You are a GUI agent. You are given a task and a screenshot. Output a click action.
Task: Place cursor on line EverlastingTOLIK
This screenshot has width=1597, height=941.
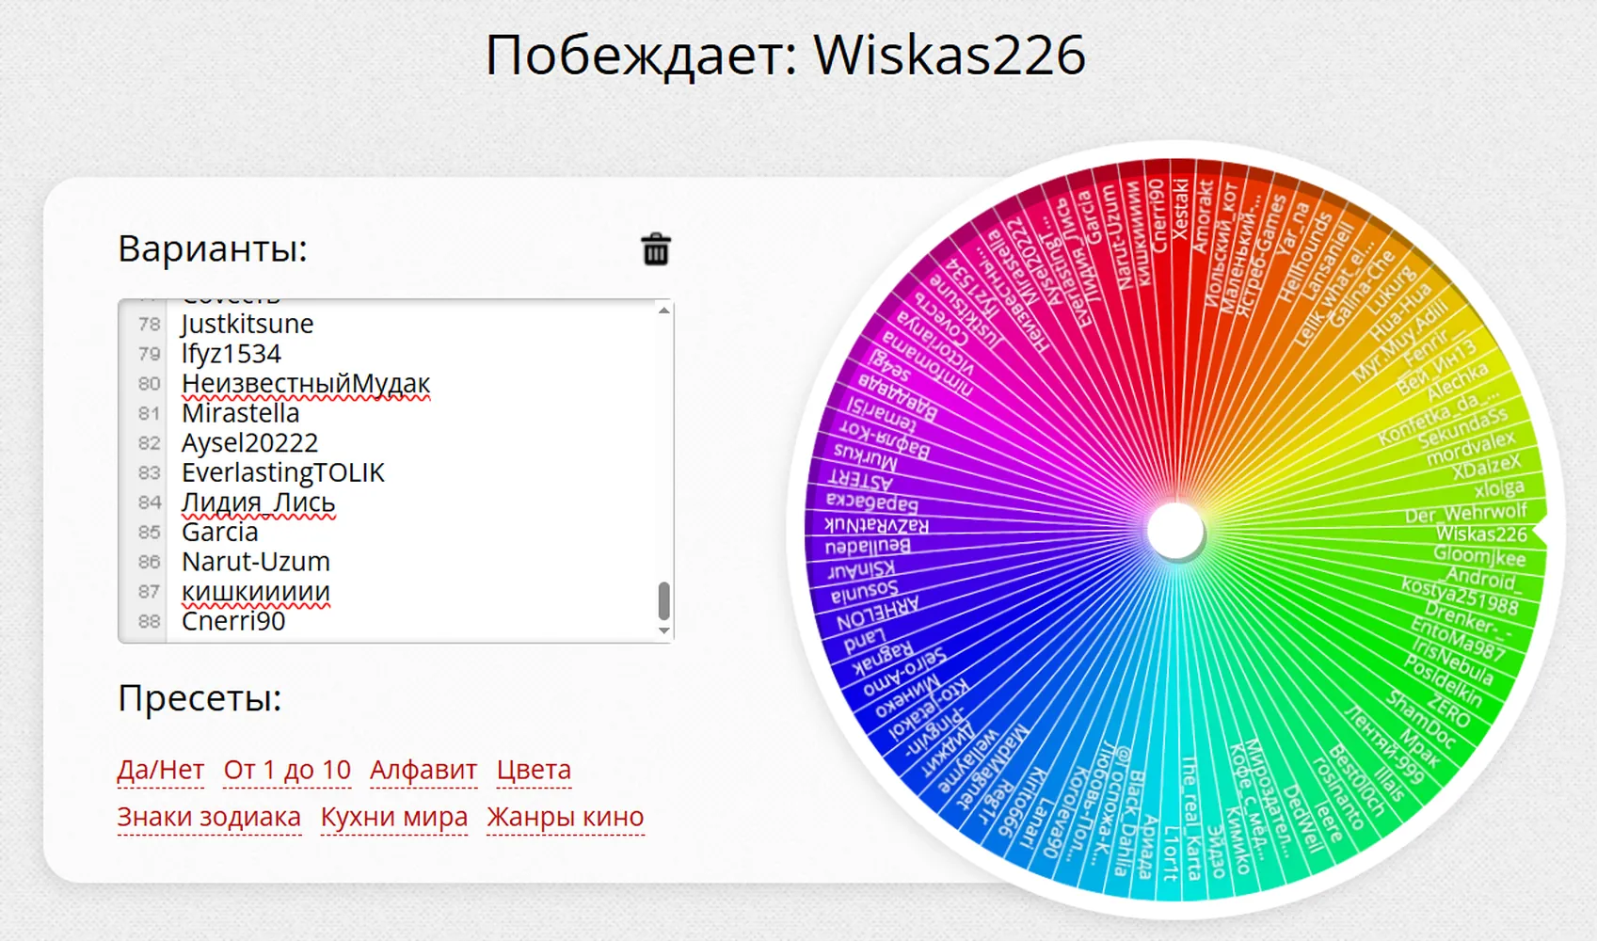pos(283,472)
